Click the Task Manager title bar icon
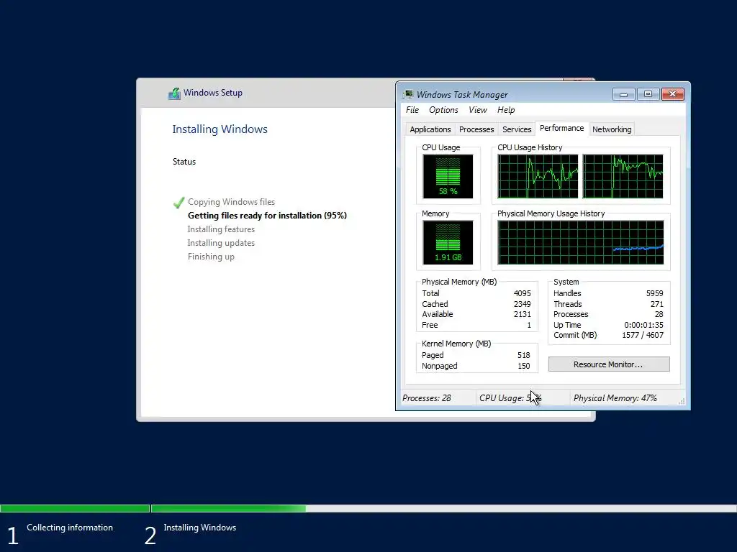Viewport: 737px width, 552px height. click(x=407, y=94)
